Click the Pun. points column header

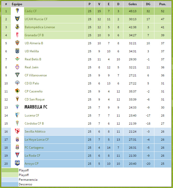163,4
